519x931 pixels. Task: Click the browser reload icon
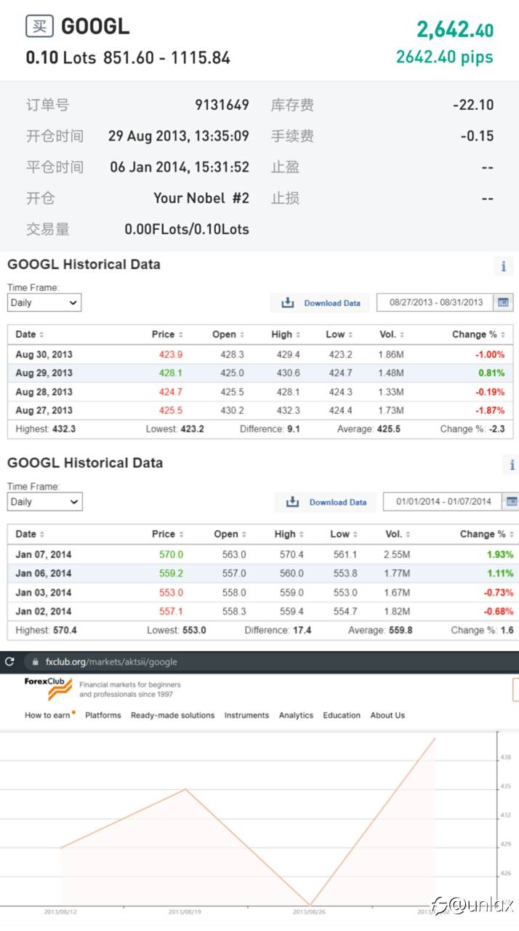[x=9, y=662]
